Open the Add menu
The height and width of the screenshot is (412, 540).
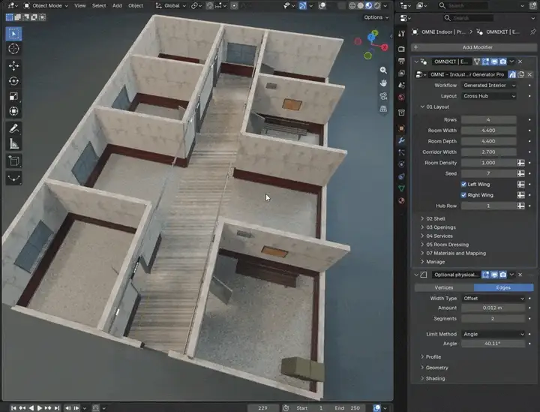pyautogui.click(x=117, y=5)
